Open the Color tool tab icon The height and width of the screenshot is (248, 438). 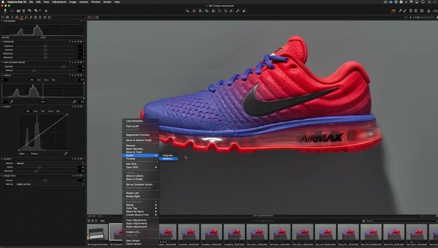point(17,17)
